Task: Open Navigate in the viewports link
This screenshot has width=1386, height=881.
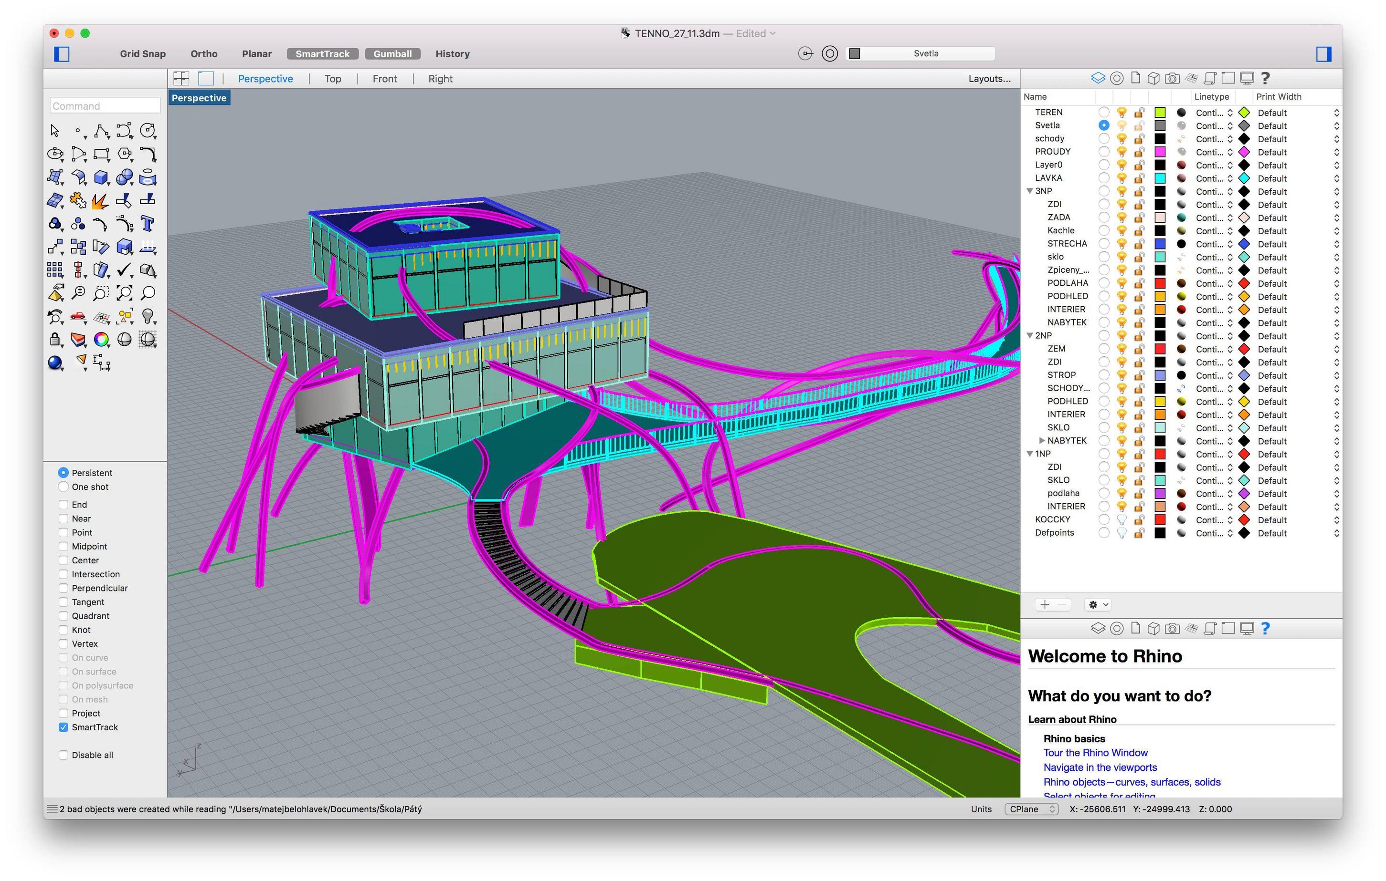Action: [1100, 767]
